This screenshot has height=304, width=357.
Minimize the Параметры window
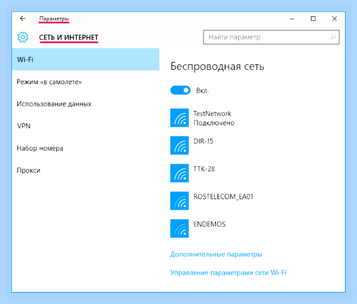coord(292,18)
